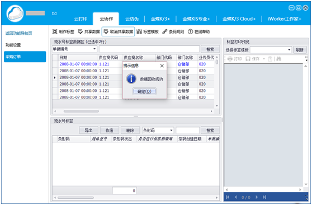The image size is (312, 205).
Task: Go to next page in preview navigator
Action: [x=257, y=197]
